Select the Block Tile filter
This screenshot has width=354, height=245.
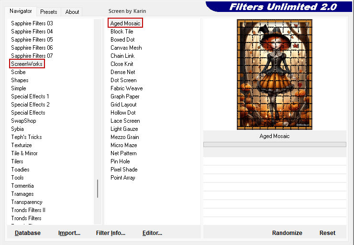122,32
